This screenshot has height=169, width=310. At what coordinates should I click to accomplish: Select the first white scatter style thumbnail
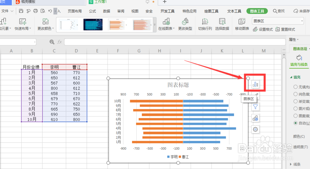(69, 25)
